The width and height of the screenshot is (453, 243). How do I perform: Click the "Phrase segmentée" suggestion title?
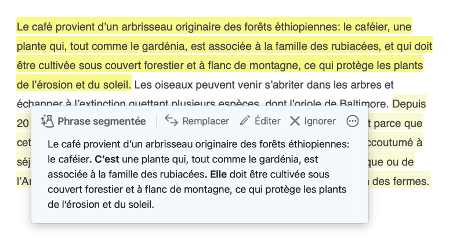coord(102,121)
